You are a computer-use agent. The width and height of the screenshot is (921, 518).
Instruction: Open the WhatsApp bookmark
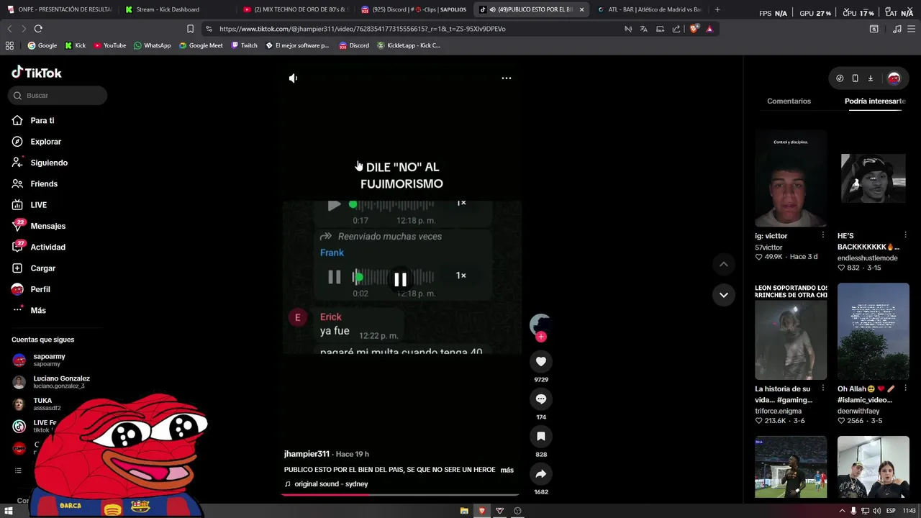(152, 45)
